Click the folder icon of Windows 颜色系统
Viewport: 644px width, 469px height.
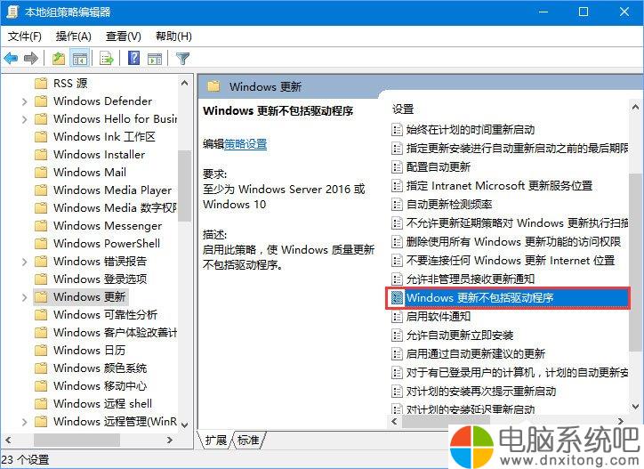[x=41, y=368]
